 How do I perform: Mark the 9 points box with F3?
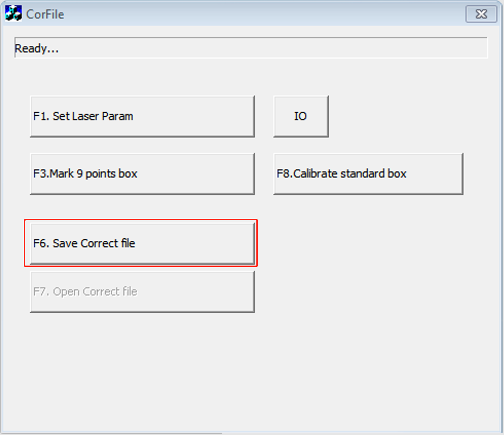pos(142,174)
